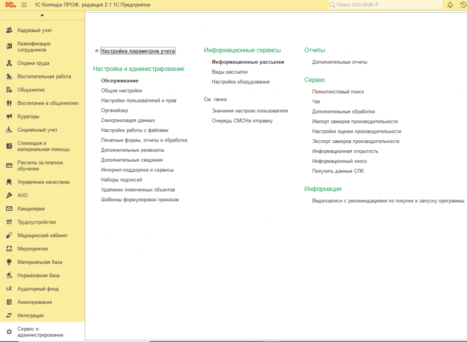This screenshot has width=467, height=342.
Task: Open Общие настройки
Action: click(121, 91)
